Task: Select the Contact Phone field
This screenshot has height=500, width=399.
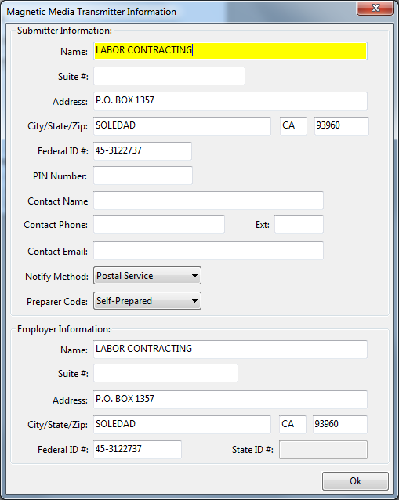Action: point(159,224)
